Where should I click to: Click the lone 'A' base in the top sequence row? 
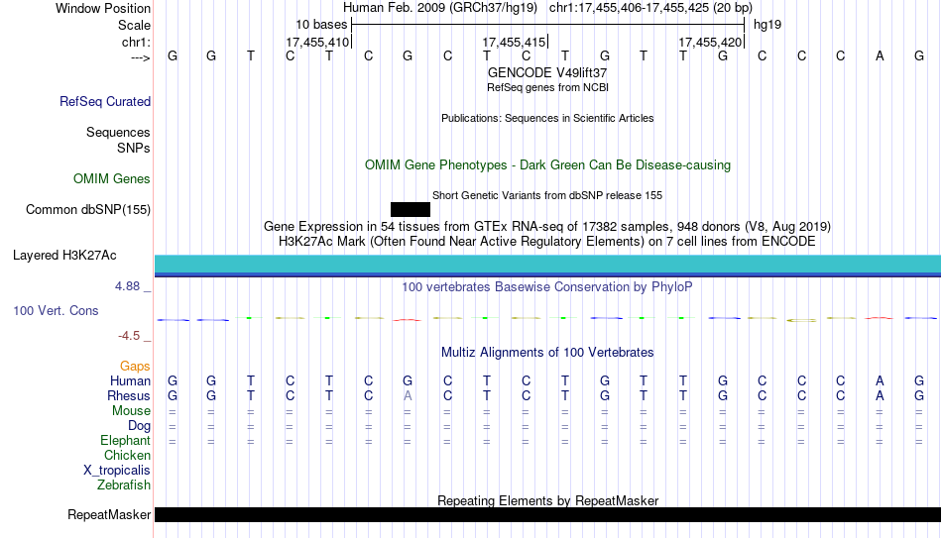click(x=880, y=56)
